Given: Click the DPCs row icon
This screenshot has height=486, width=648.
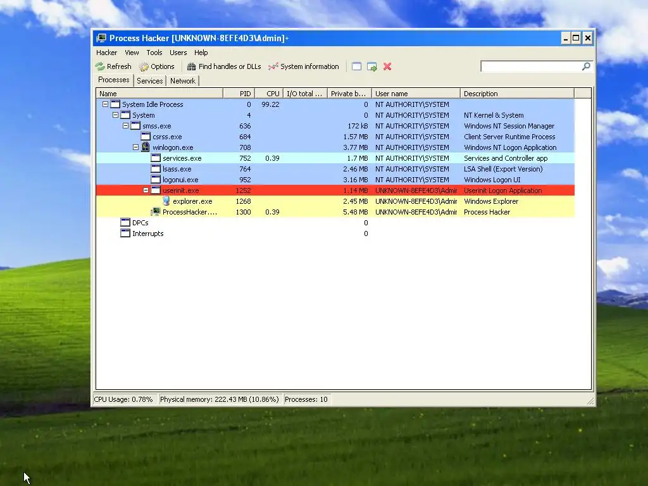Looking at the screenshot, I should click(125, 222).
